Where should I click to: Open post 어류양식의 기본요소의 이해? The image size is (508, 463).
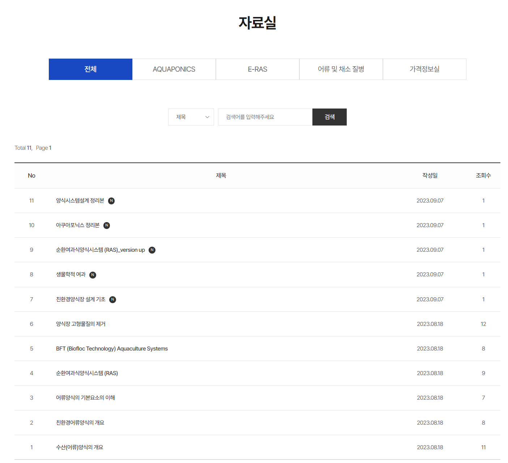85,398
